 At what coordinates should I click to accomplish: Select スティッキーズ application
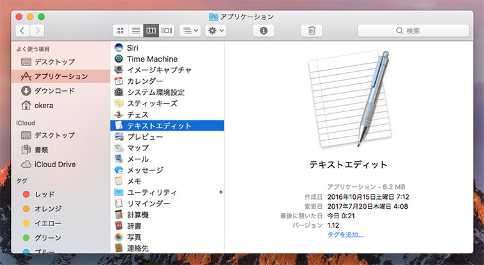point(167,103)
